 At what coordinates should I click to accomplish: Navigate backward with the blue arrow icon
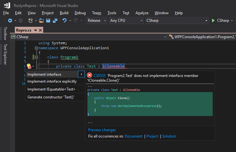coord(10,20)
